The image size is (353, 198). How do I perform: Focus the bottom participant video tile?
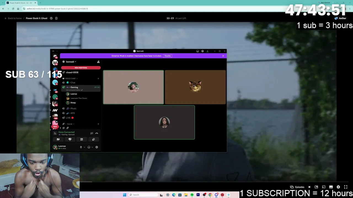tap(164, 122)
